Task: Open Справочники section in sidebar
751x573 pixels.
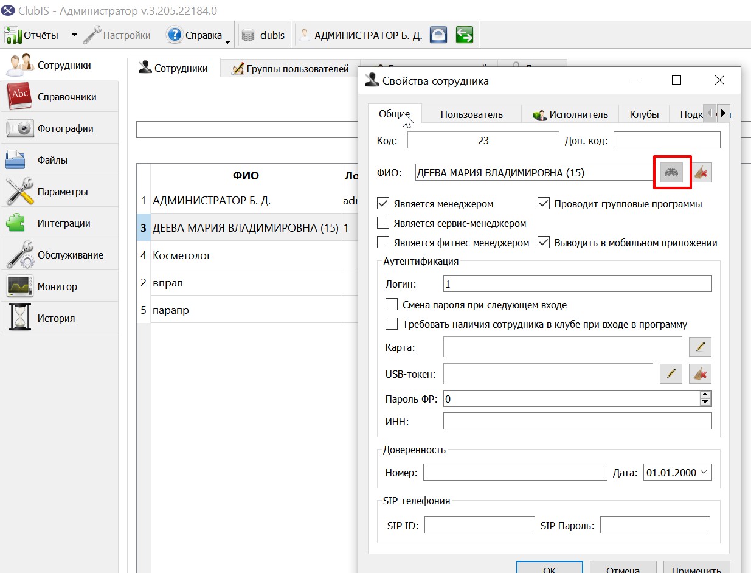Action: tap(60, 97)
